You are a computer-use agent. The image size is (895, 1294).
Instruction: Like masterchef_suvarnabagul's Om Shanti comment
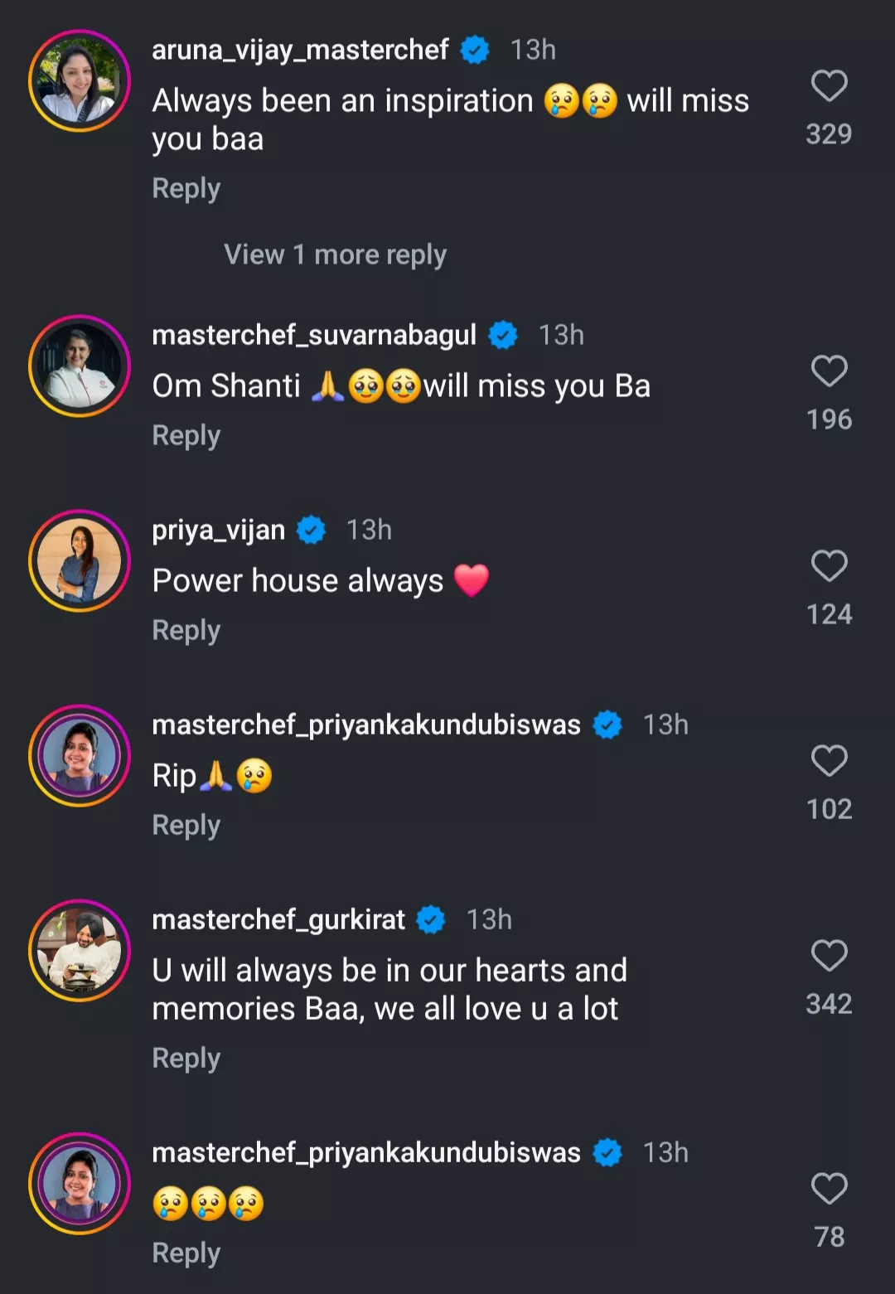[x=829, y=371]
